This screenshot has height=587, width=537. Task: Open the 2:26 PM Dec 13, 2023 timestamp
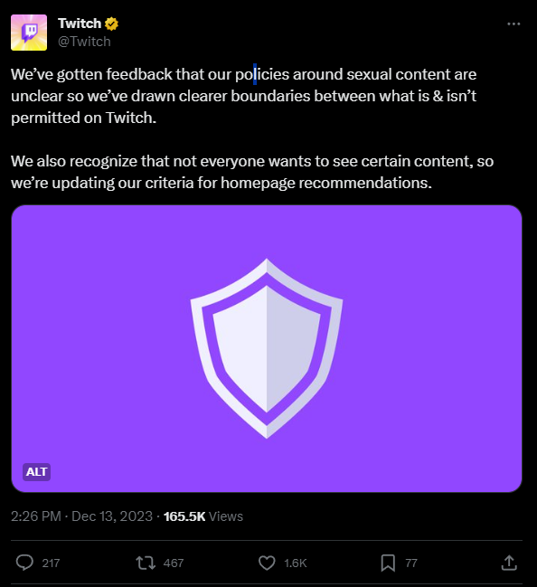tap(81, 516)
